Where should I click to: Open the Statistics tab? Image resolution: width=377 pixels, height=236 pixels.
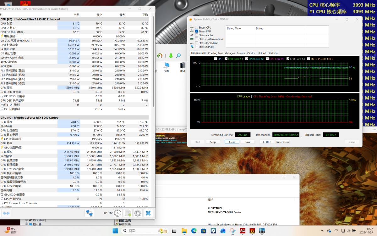click(x=273, y=53)
